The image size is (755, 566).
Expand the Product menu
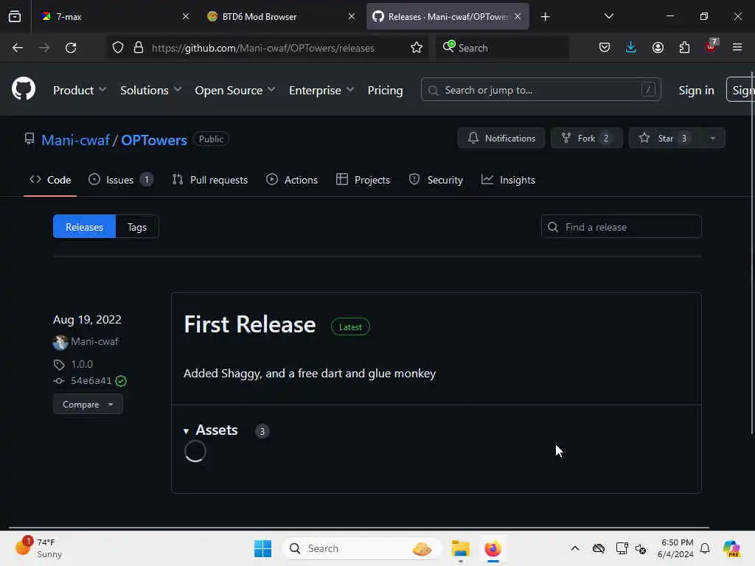(80, 90)
